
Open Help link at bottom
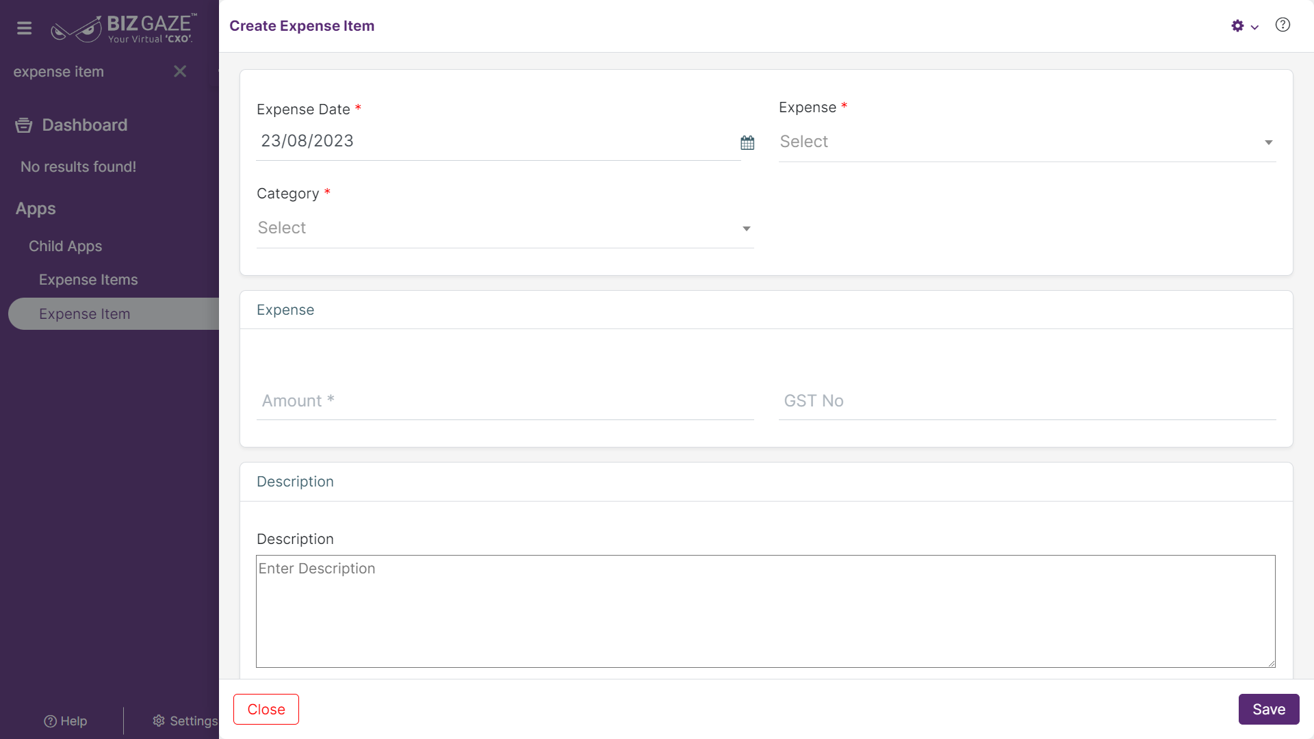pos(66,721)
